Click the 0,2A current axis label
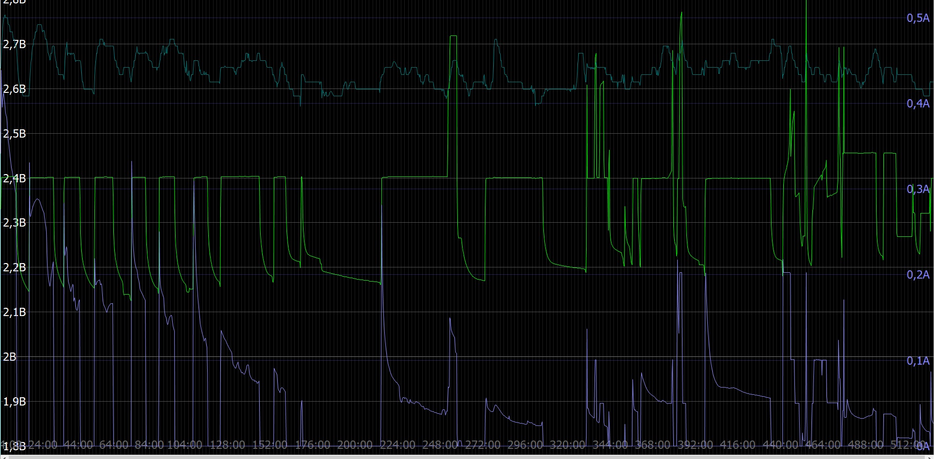 (918, 275)
